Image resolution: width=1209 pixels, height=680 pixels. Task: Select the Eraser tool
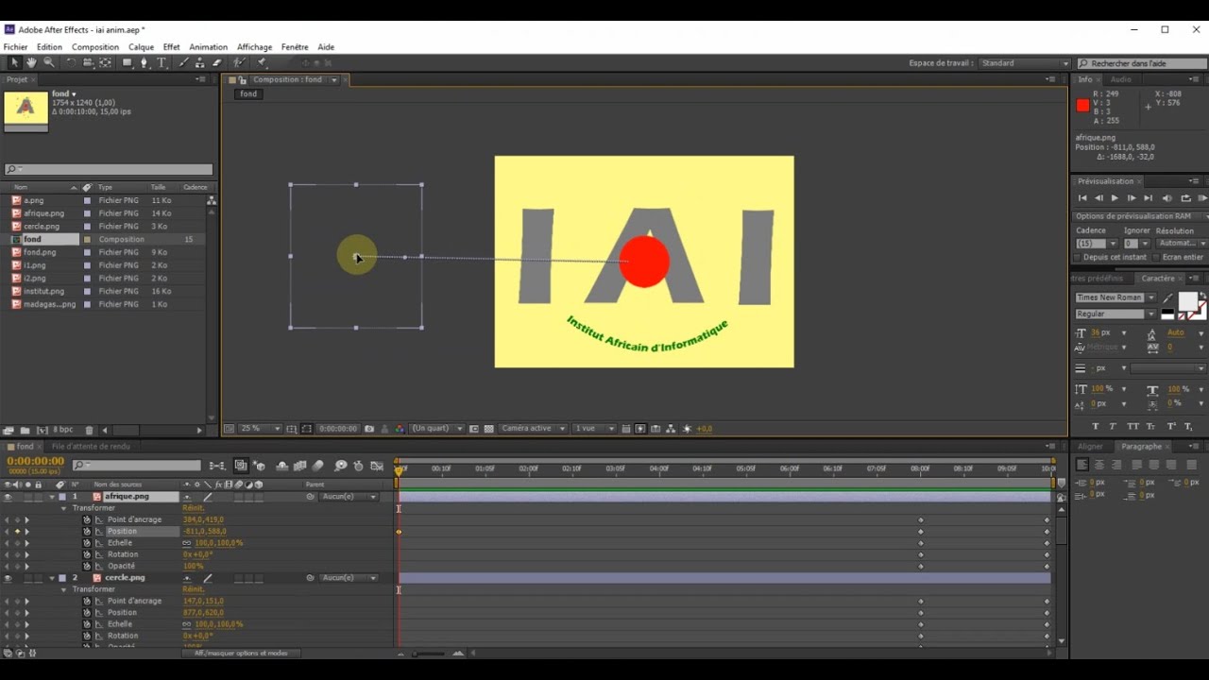(x=217, y=62)
